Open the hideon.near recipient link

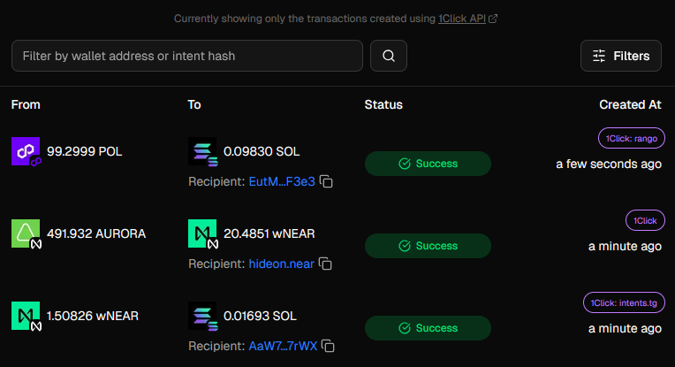(282, 264)
